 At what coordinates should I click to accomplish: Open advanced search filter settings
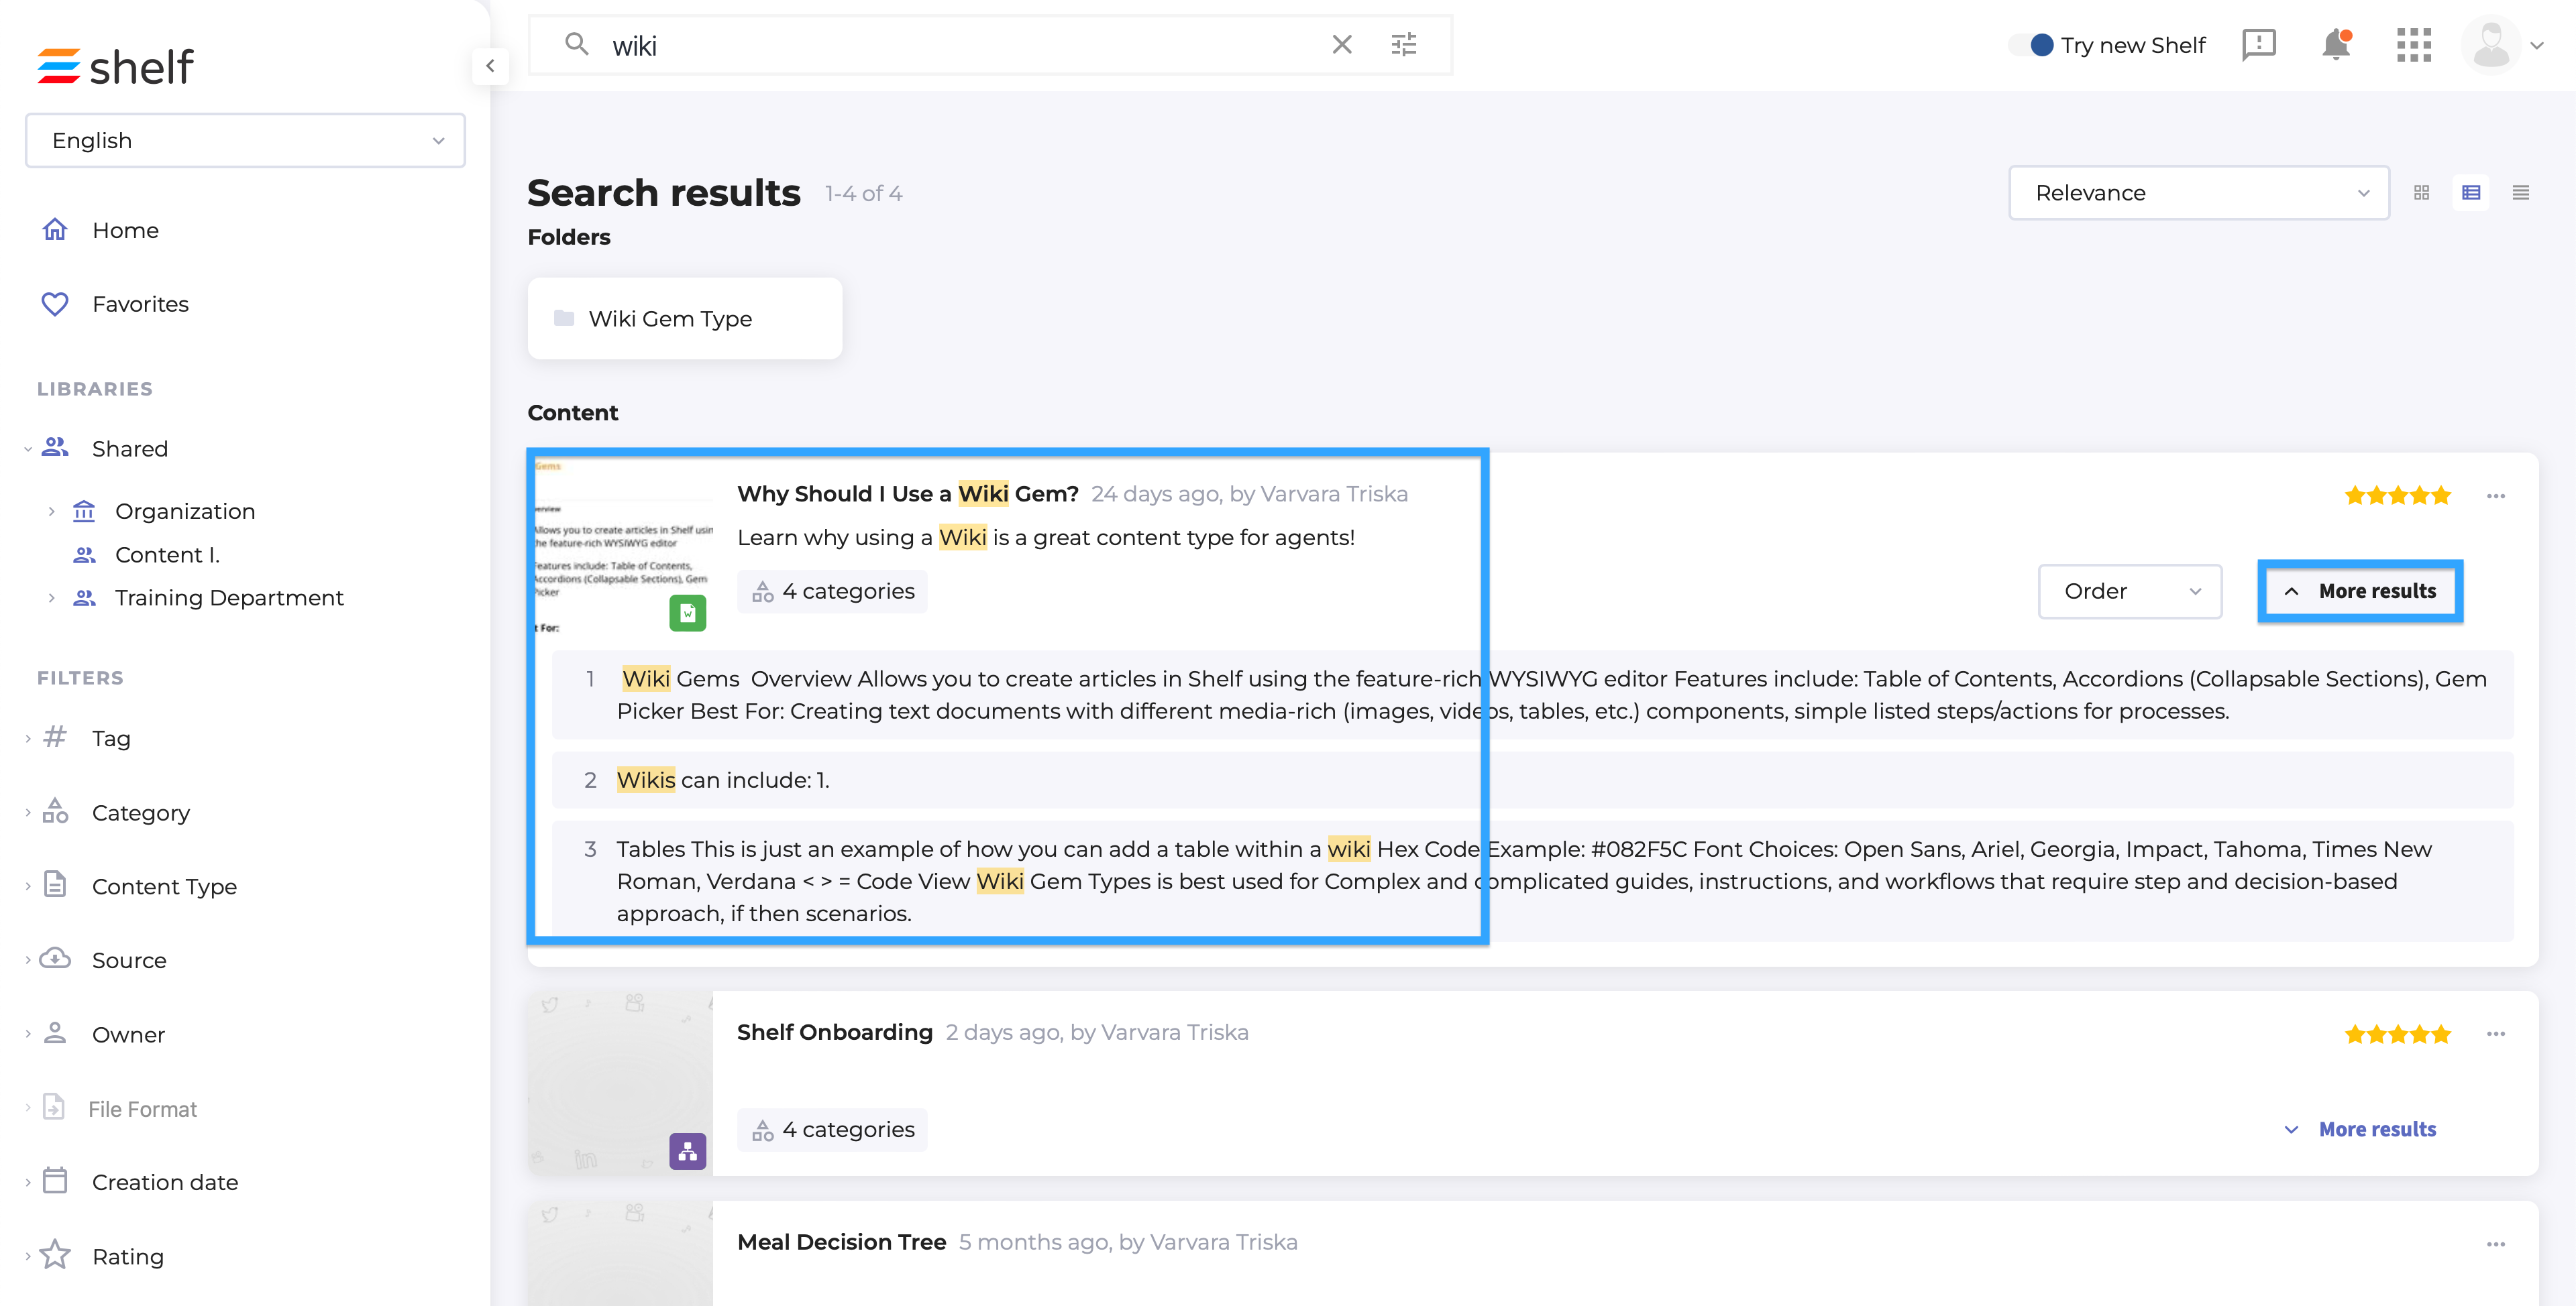[1403, 45]
